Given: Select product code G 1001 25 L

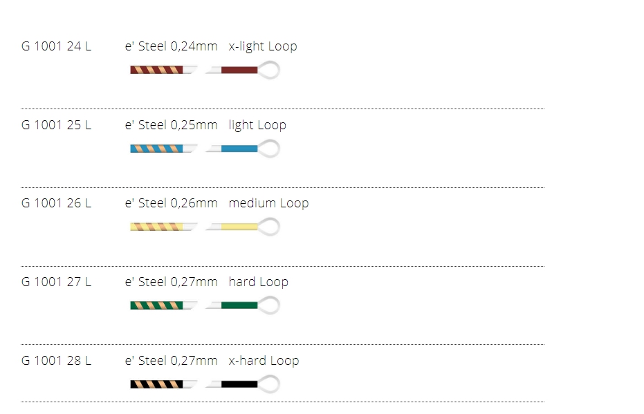Looking at the screenshot, I should point(56,125).
